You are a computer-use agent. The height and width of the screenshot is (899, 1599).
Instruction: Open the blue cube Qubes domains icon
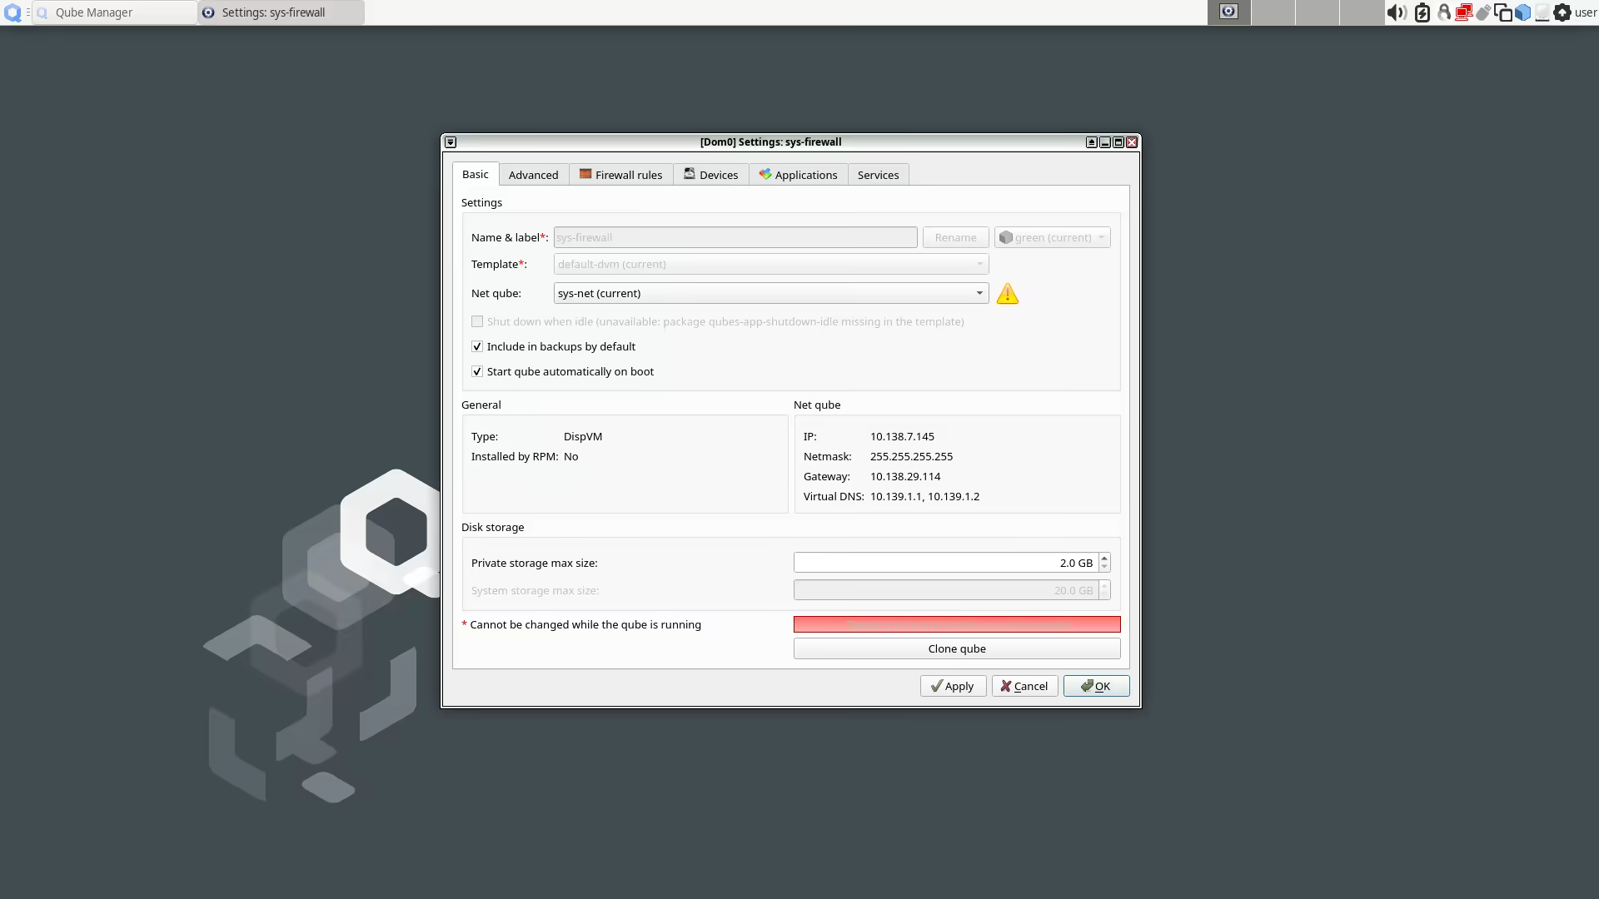tap(1523, 12)
